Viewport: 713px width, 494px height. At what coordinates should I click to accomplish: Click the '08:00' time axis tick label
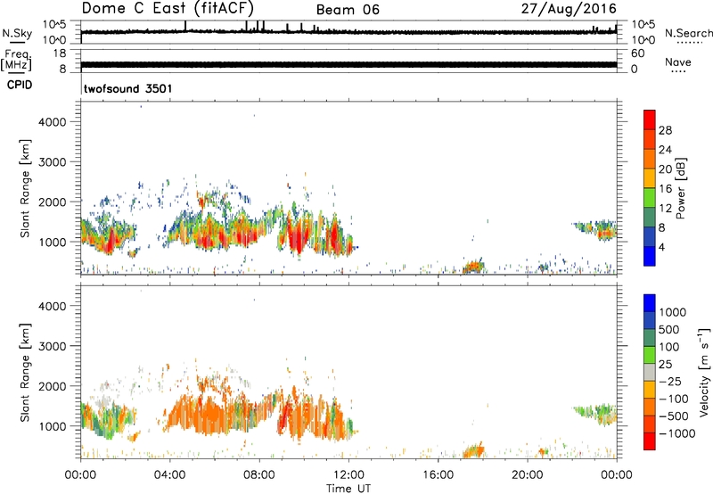(x=259, y=475)
